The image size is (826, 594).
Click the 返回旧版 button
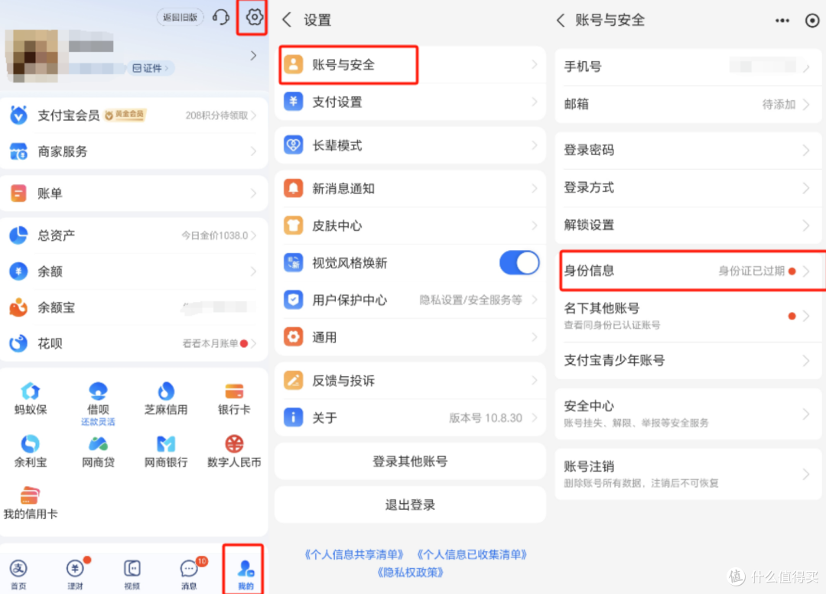180,18
